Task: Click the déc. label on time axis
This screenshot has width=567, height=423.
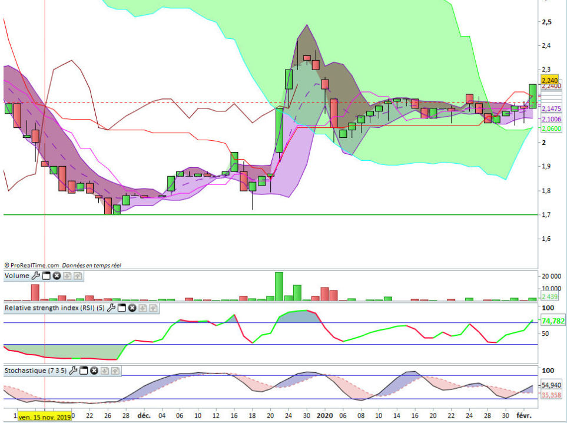Action: (144, 415)
